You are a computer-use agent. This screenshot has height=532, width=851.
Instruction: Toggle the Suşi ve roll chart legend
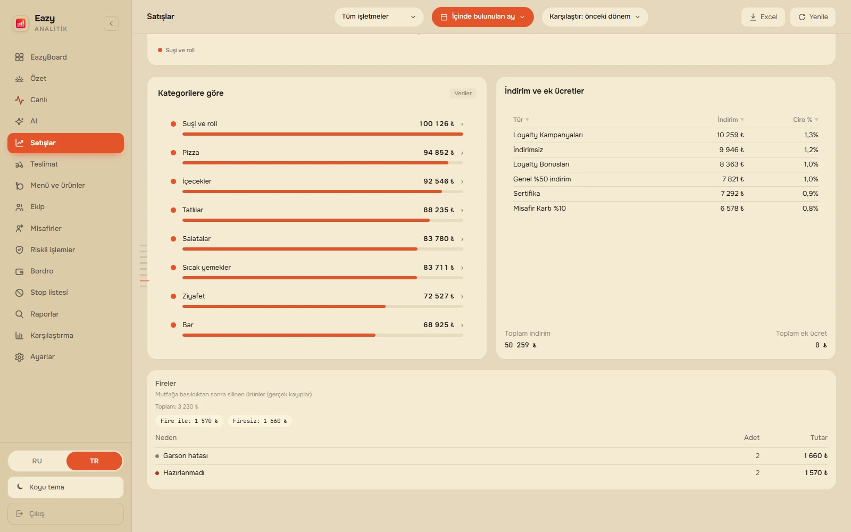click(176, 50)
